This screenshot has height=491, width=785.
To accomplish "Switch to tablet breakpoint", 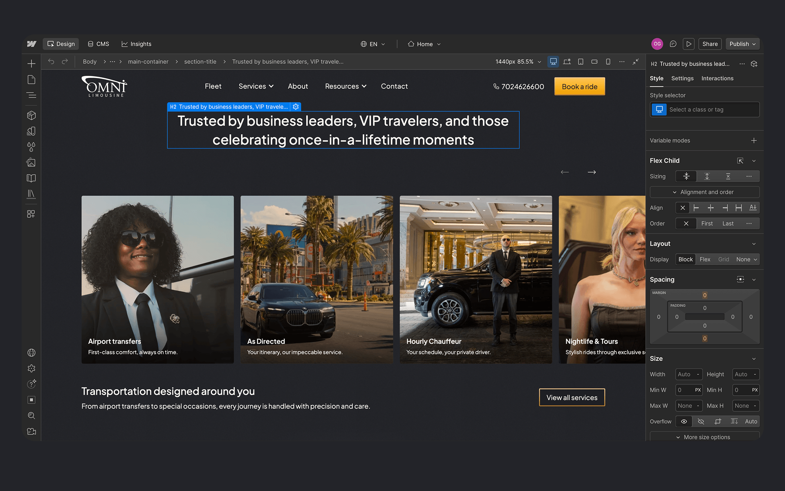I will pyautogui.click(x=581, y=61).
